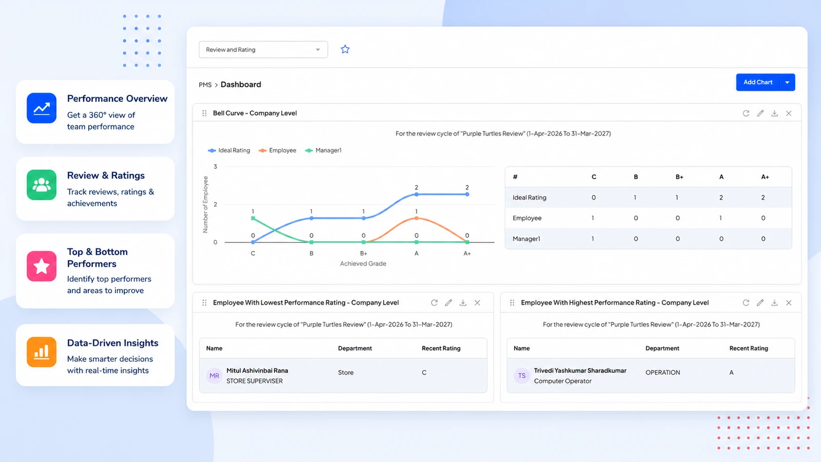Download the Bell Curve chart
This screenshot has height=462, width=821.
click(774, 113)
